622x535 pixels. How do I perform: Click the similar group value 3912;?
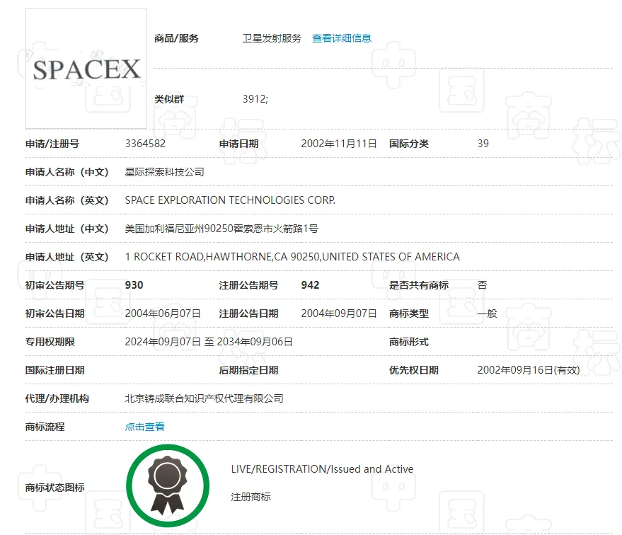(x=255, y=99)
